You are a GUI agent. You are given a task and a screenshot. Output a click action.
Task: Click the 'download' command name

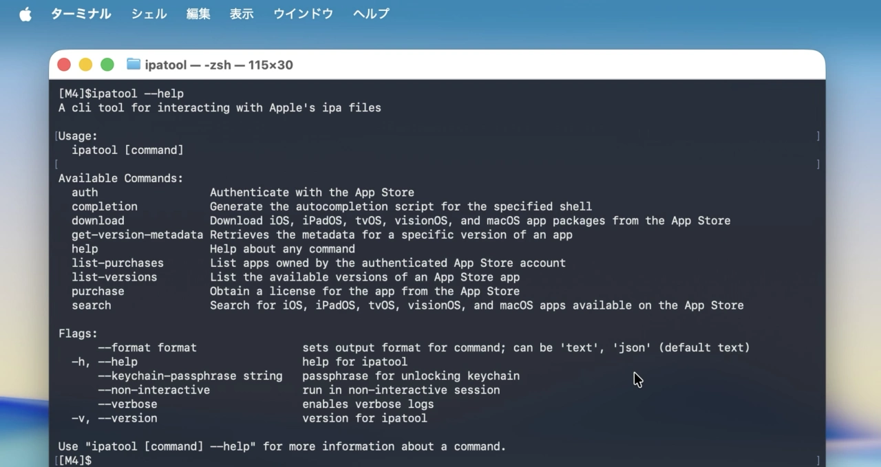[98, 221]
